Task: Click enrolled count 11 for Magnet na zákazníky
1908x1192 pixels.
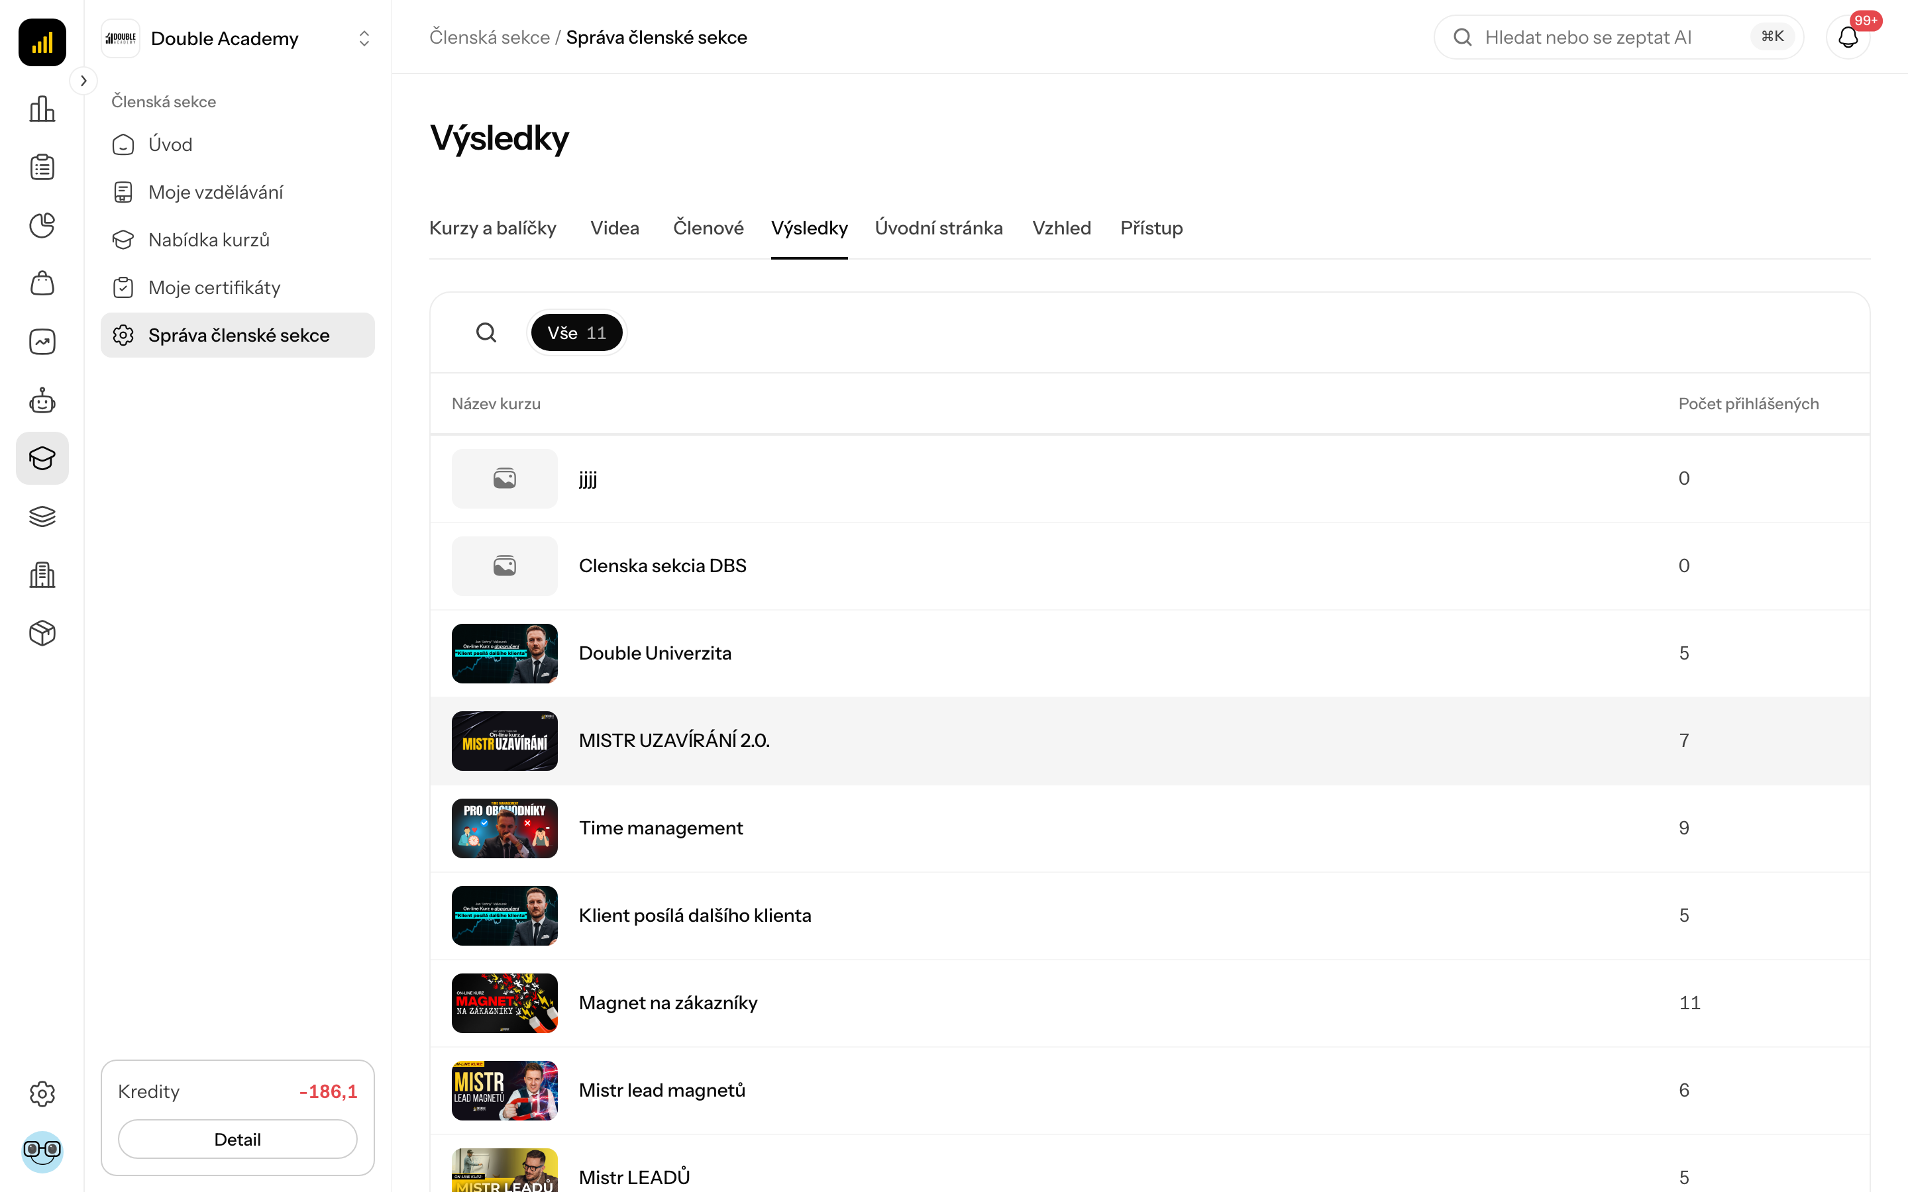Action: (1689, 1003)
